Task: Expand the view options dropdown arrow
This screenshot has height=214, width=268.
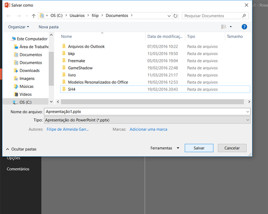Action: pyautogui.click(x=231, y=27)
